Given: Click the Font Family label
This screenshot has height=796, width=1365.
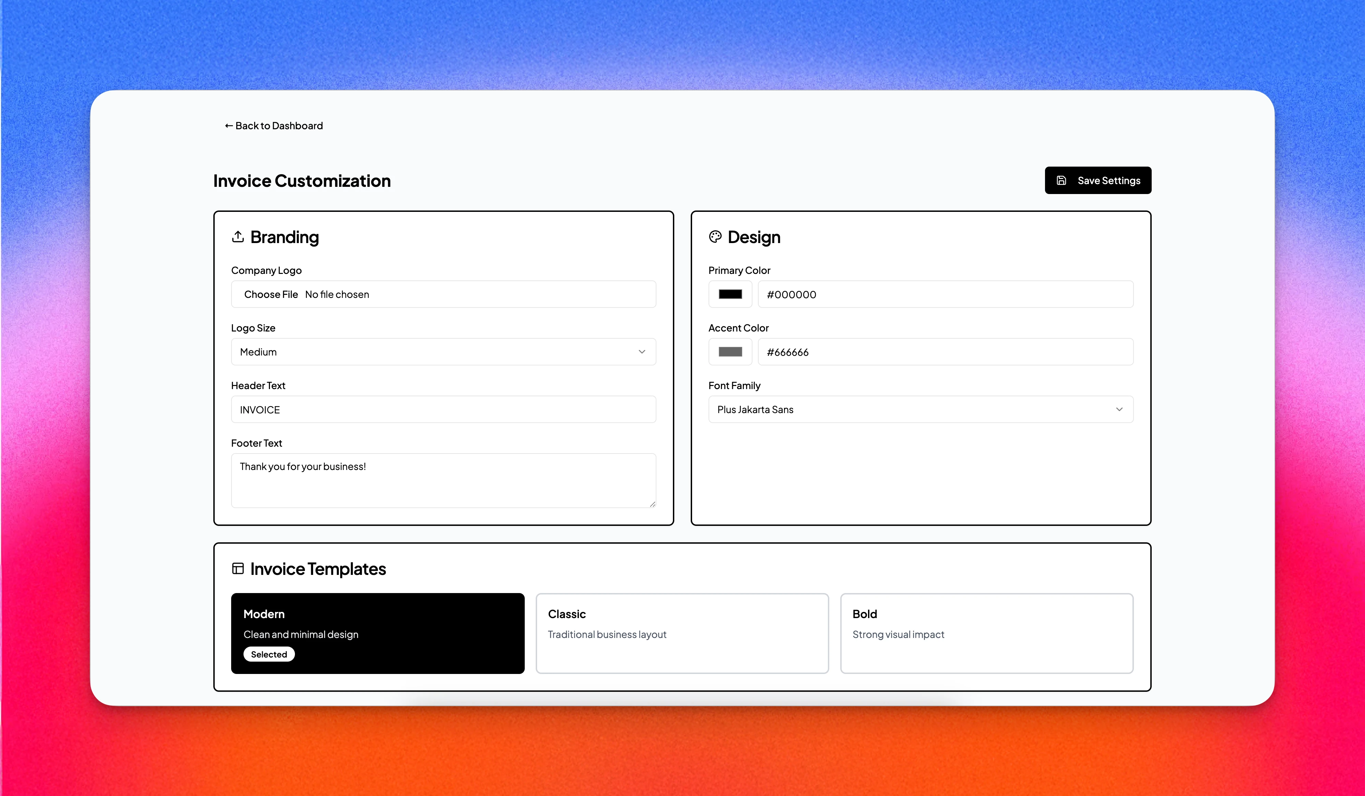Looking at the screenshot, I should 734,386.
